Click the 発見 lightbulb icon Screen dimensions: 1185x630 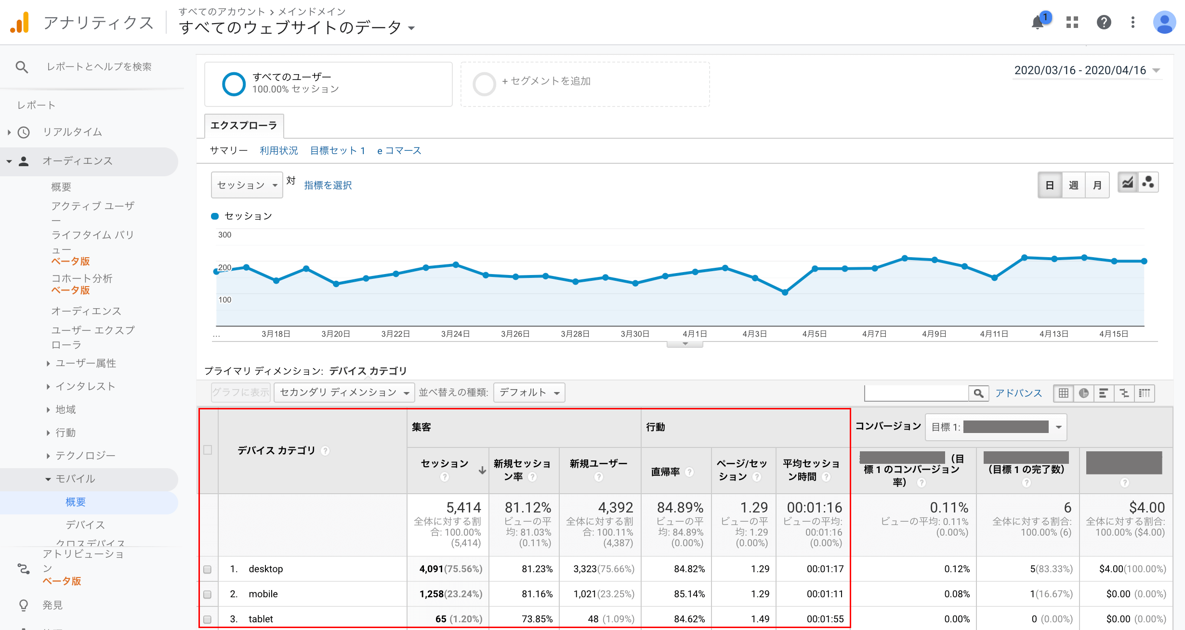pos(24,605)
